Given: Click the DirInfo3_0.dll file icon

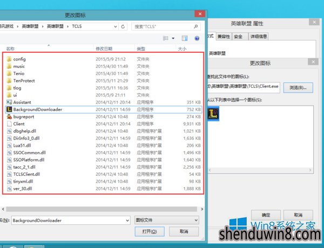Looking at the screenshot, I should (x=9, y=138).
